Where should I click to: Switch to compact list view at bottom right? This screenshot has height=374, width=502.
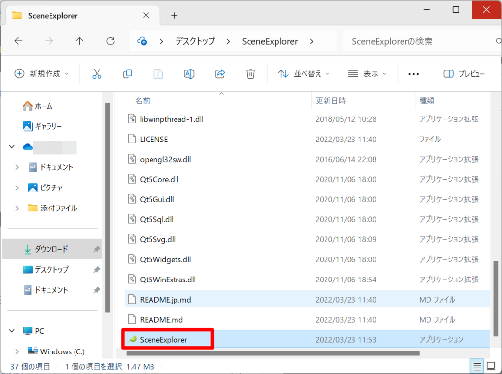click(x=476, y=366)
